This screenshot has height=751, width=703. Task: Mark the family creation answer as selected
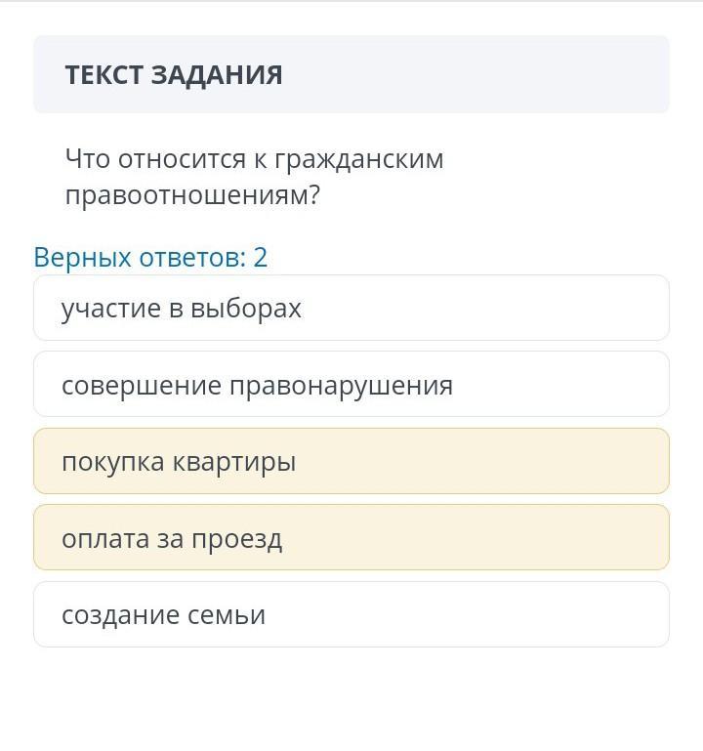[x=351, y=614]
